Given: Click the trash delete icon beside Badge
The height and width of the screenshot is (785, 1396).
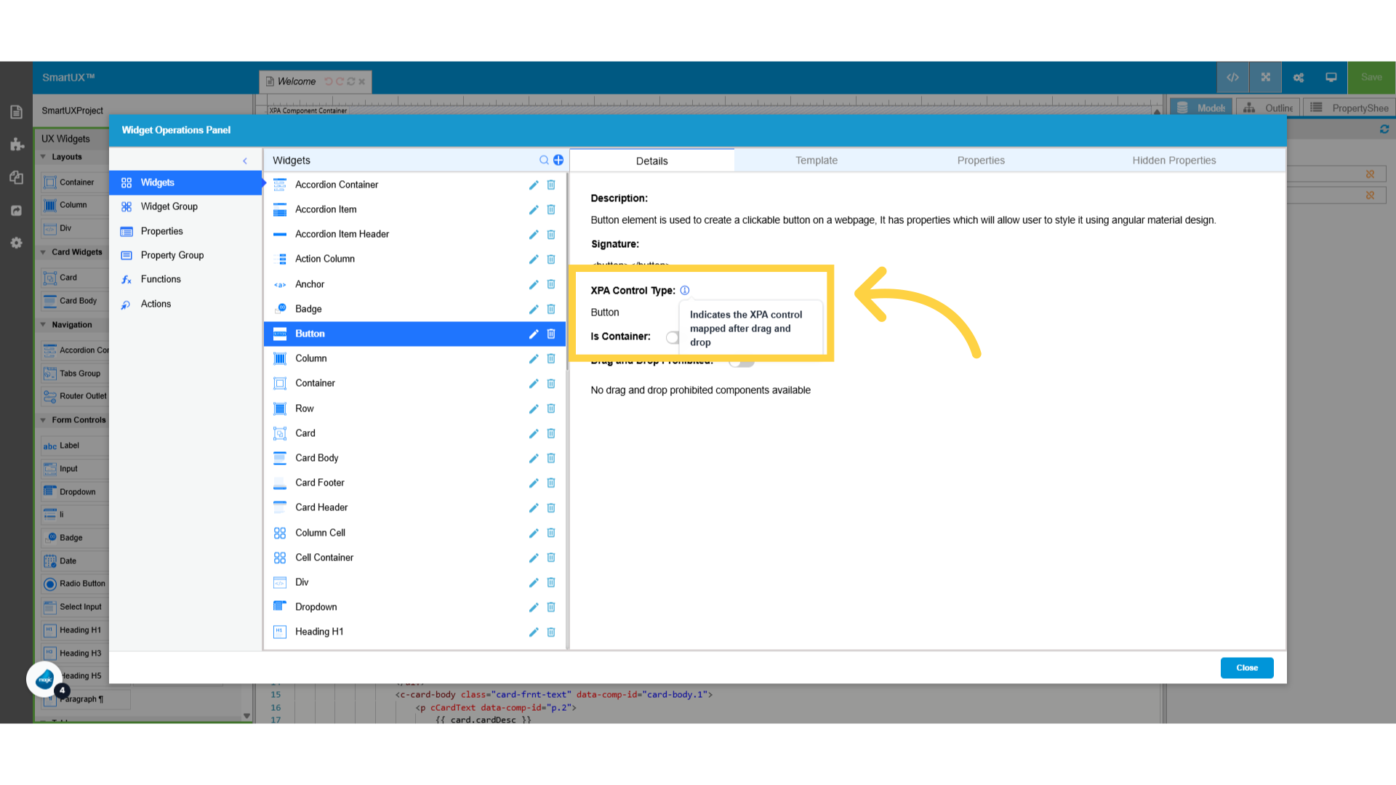Looking at the screenshot, I should (x=551, y=309).
